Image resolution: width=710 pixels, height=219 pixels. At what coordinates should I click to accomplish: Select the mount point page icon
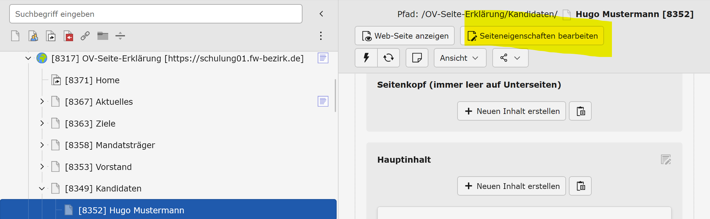(x=68, y=36)
